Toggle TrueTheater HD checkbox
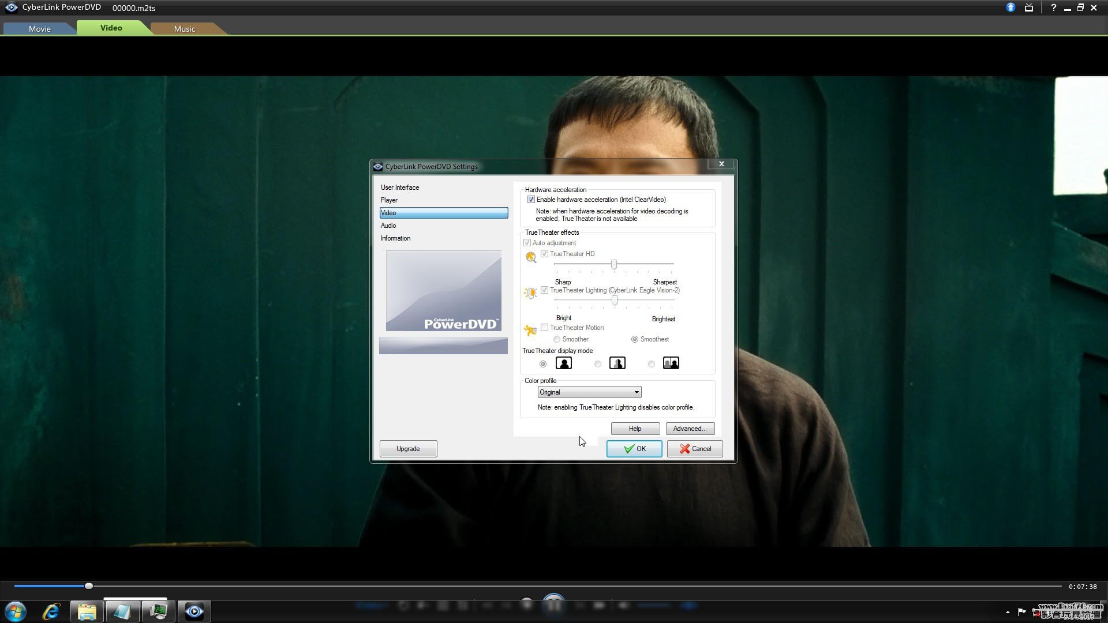Screen dimensions: 1108x623 click(x=544, y=254)
